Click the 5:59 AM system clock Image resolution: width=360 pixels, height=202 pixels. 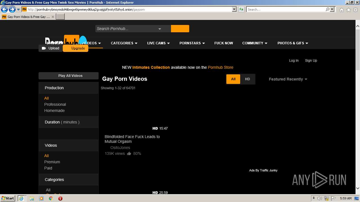click(x=346, y=198)
